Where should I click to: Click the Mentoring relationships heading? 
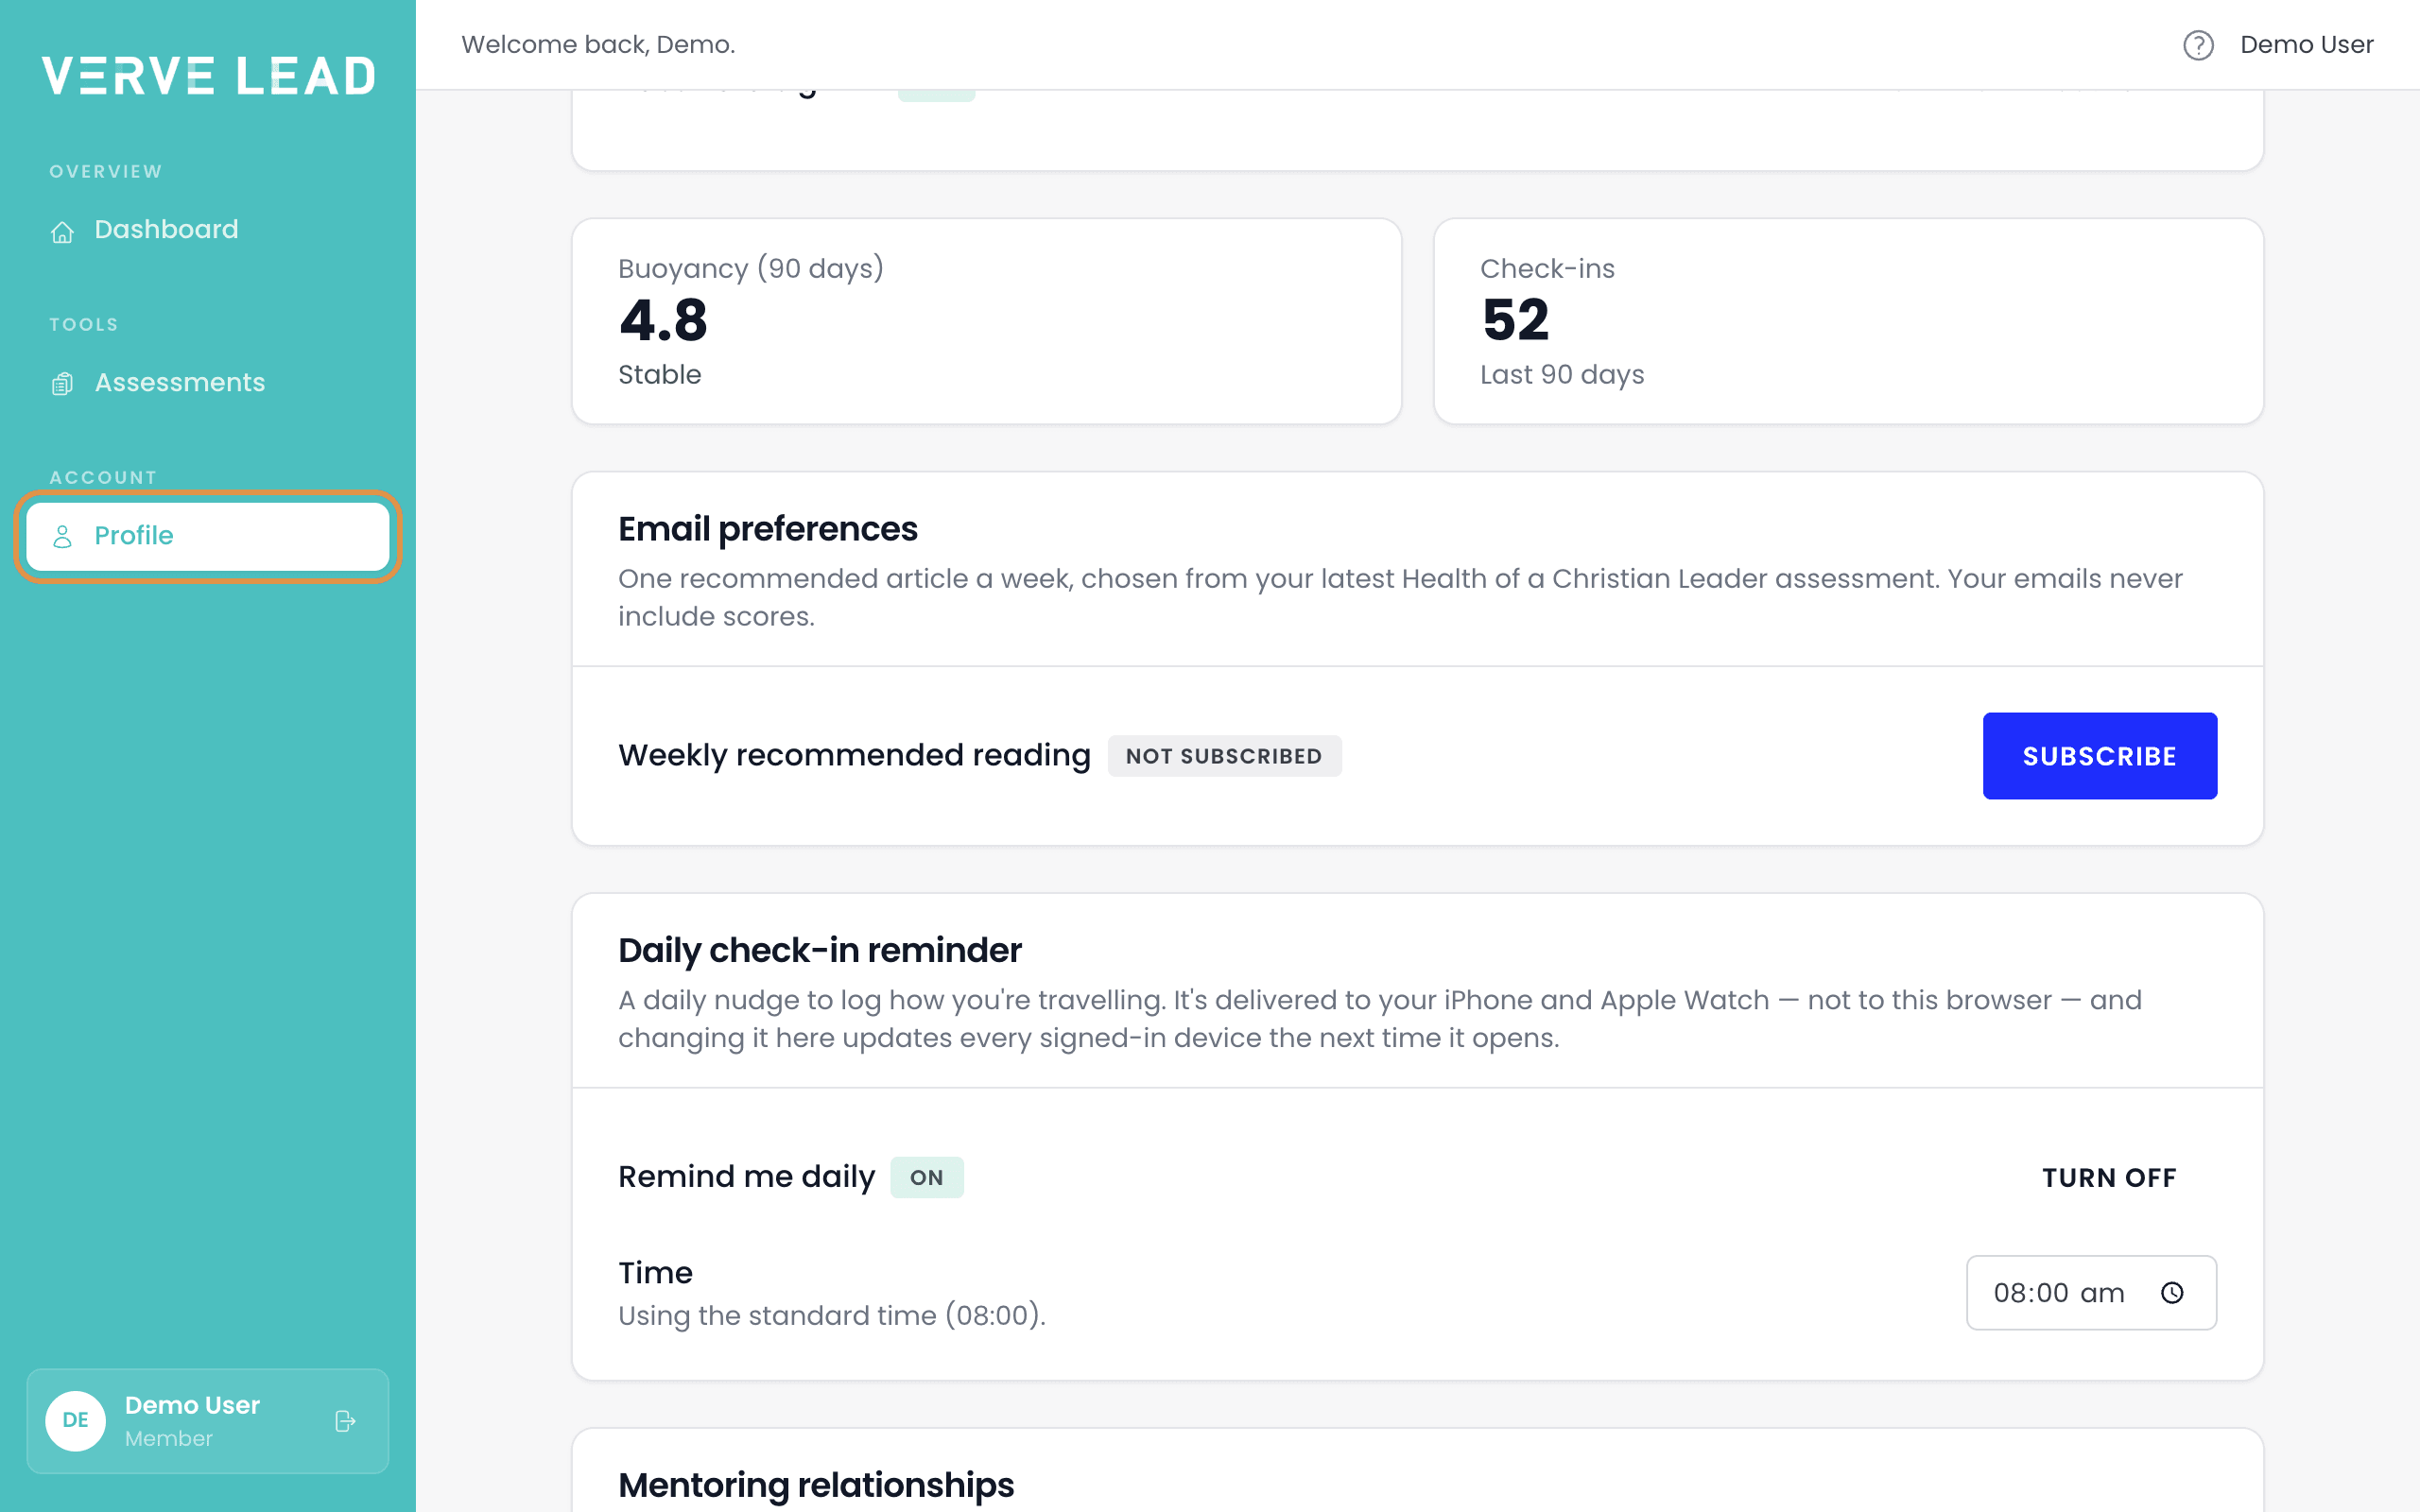[x=815, y=1485]
